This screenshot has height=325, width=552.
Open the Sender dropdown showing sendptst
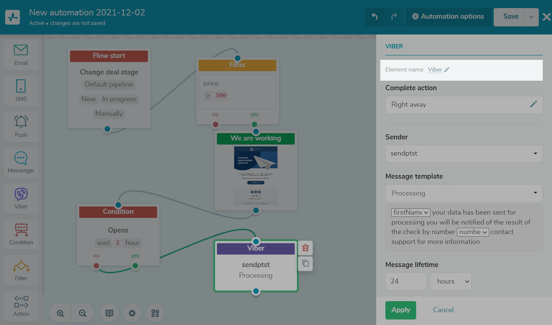[x=464, y=154]
